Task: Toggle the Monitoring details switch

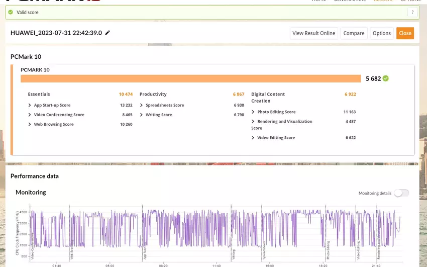Action: tap(401, 193)
